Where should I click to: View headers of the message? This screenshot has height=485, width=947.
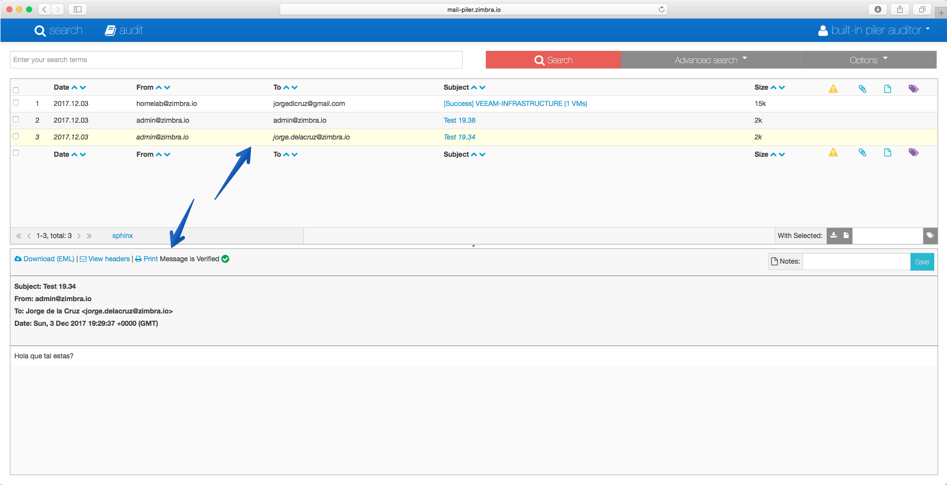coord(105,259)
